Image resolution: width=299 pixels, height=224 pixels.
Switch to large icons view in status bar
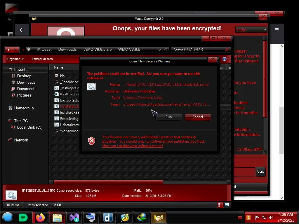[x=227, y=205]
